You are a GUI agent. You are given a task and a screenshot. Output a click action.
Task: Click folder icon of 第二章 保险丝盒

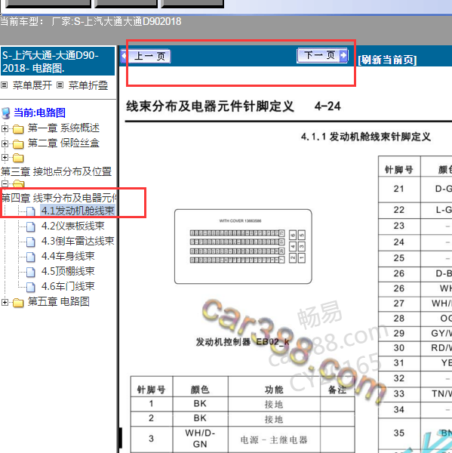coord(18,144)
